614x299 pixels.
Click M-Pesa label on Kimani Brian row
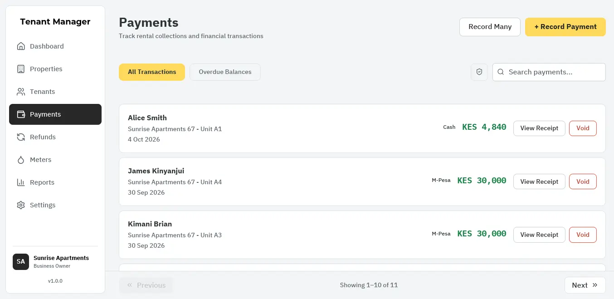441,234
